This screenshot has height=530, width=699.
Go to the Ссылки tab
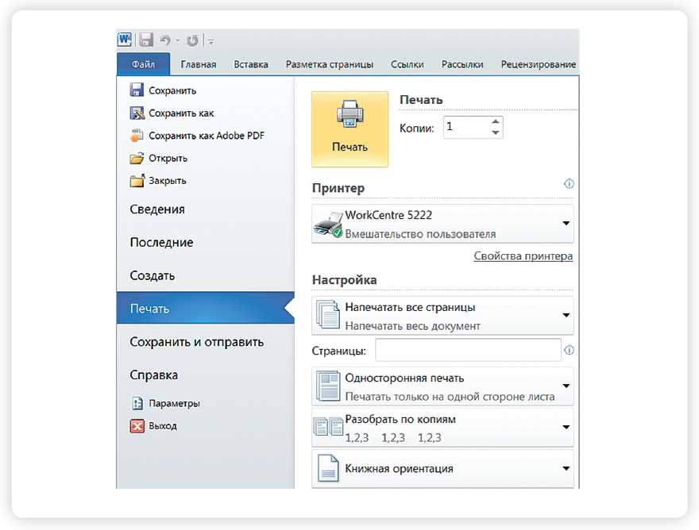[x=407, y=64]
